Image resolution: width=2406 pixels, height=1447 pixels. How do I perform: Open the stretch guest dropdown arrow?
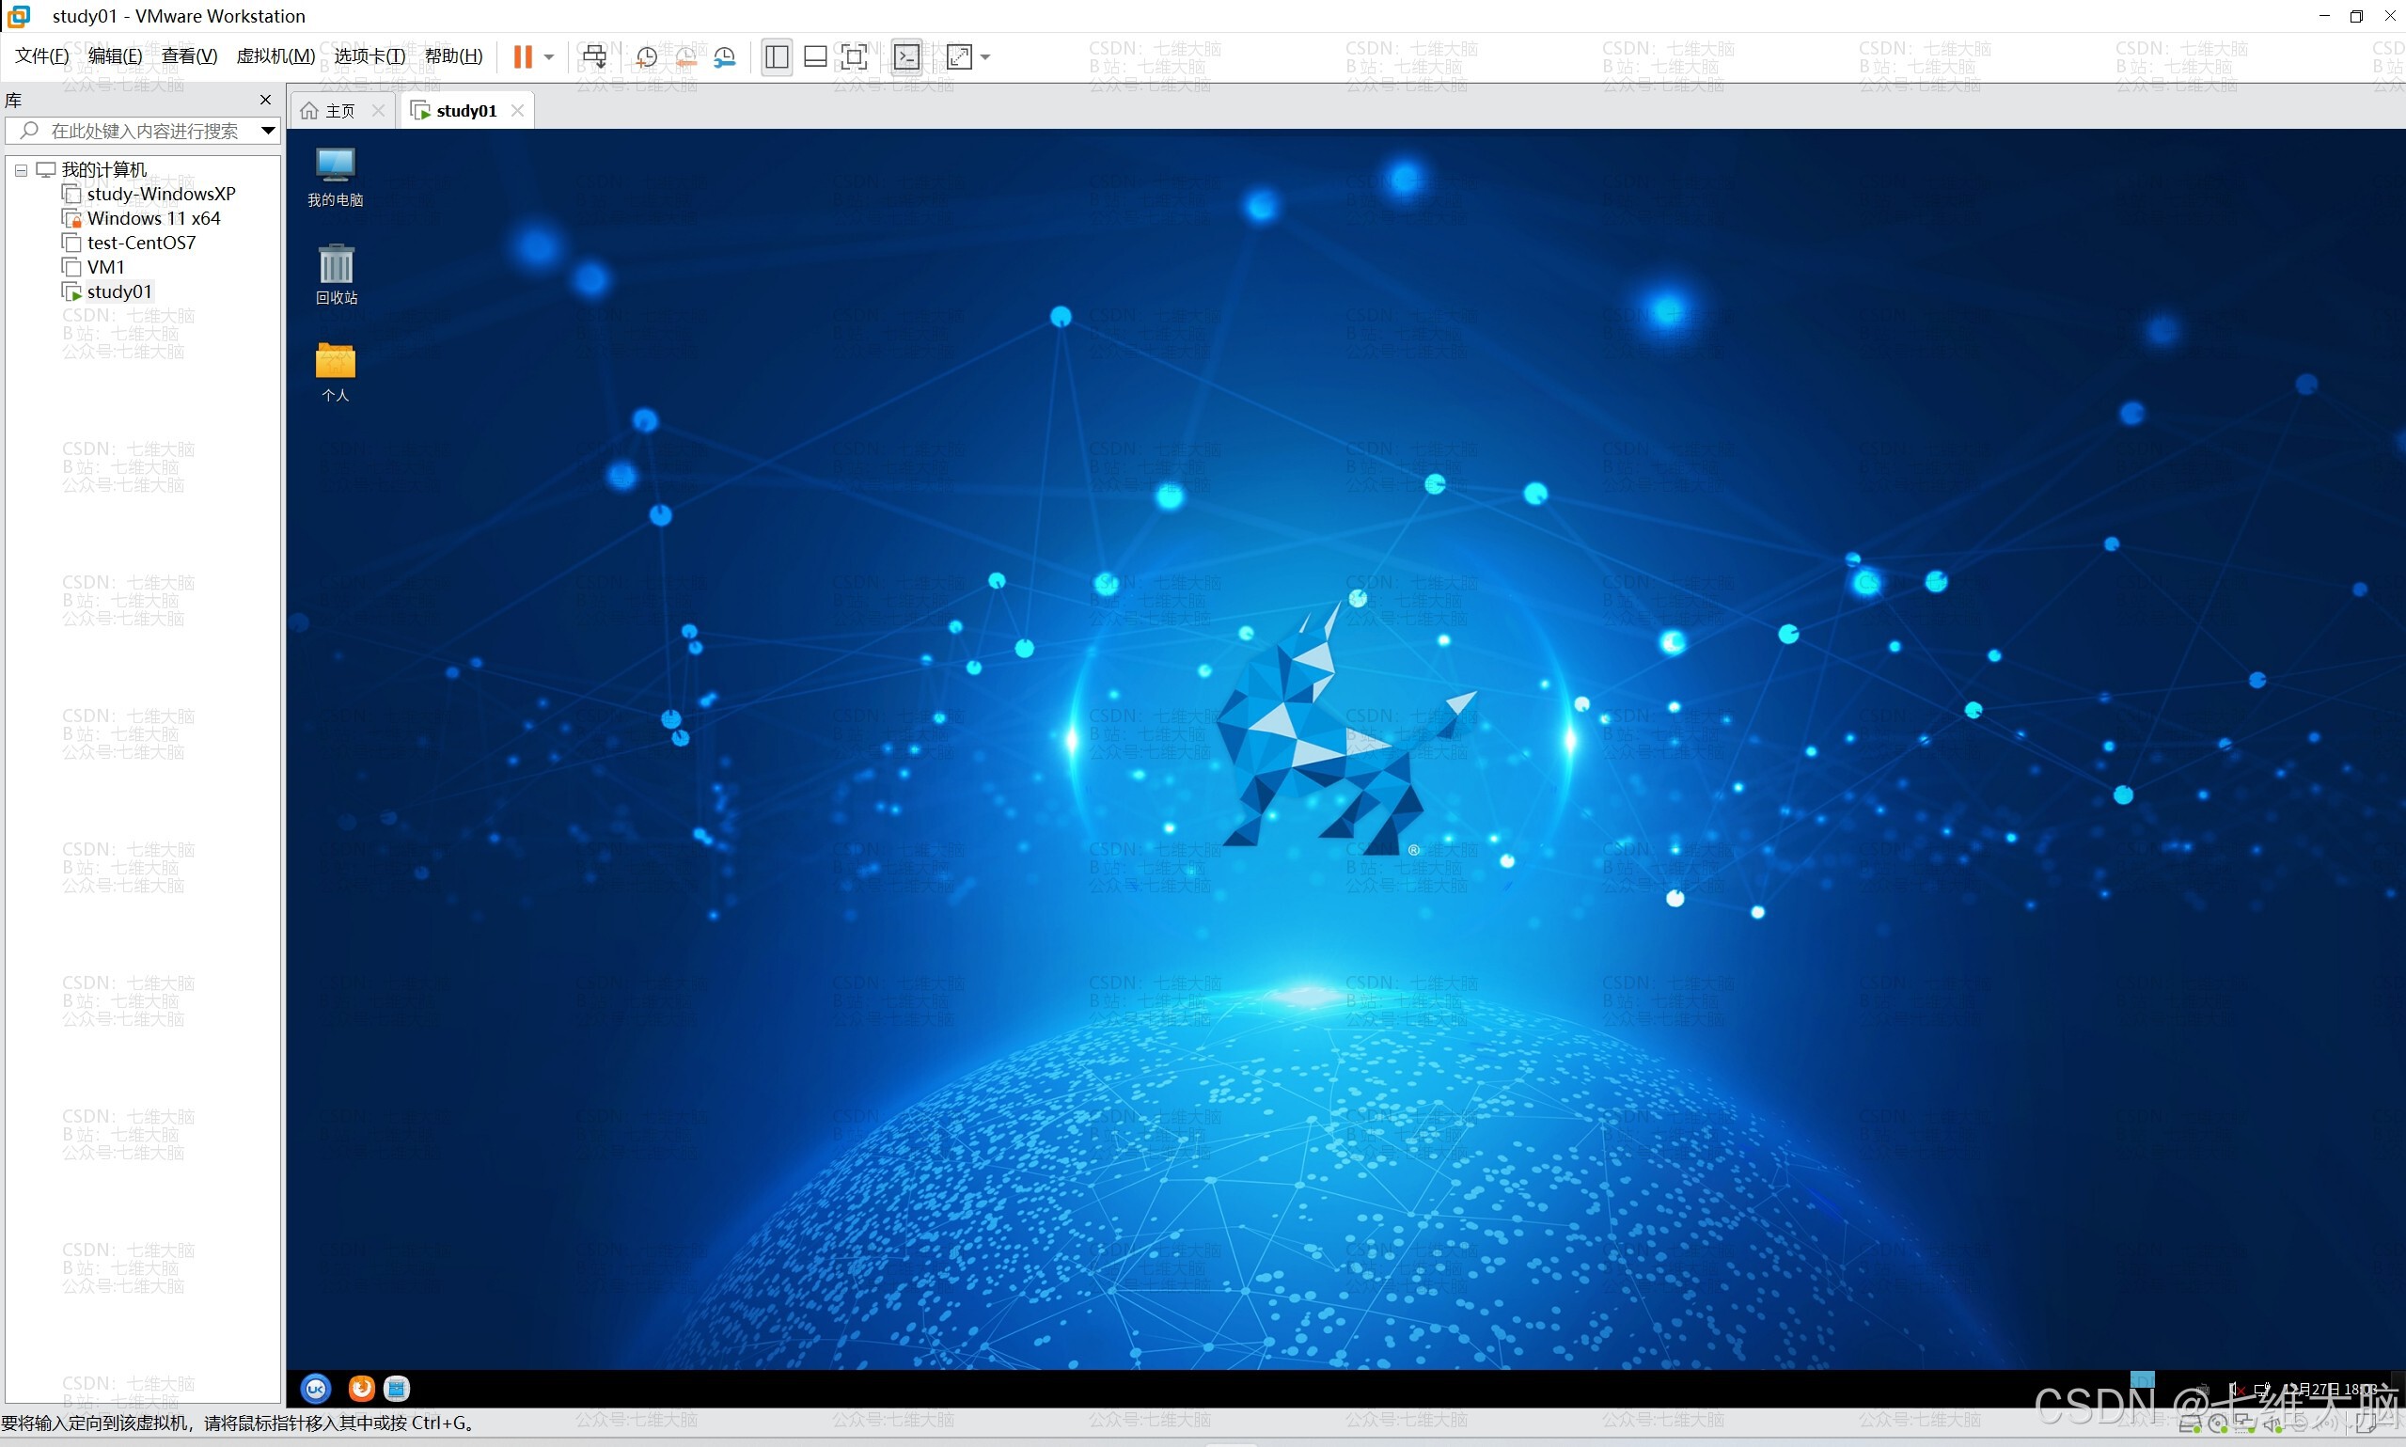tap(985, 56)
